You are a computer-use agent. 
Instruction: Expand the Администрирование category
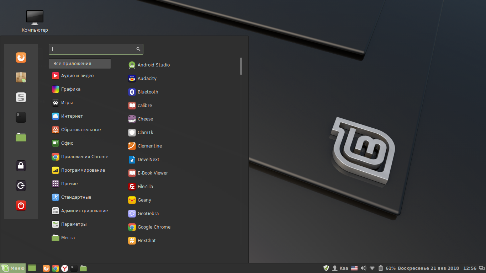click(84, 211)
